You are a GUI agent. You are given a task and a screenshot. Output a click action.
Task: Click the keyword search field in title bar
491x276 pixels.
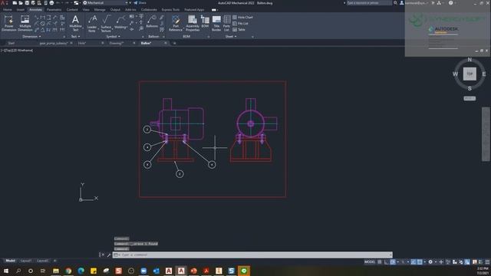coord(369,3)
